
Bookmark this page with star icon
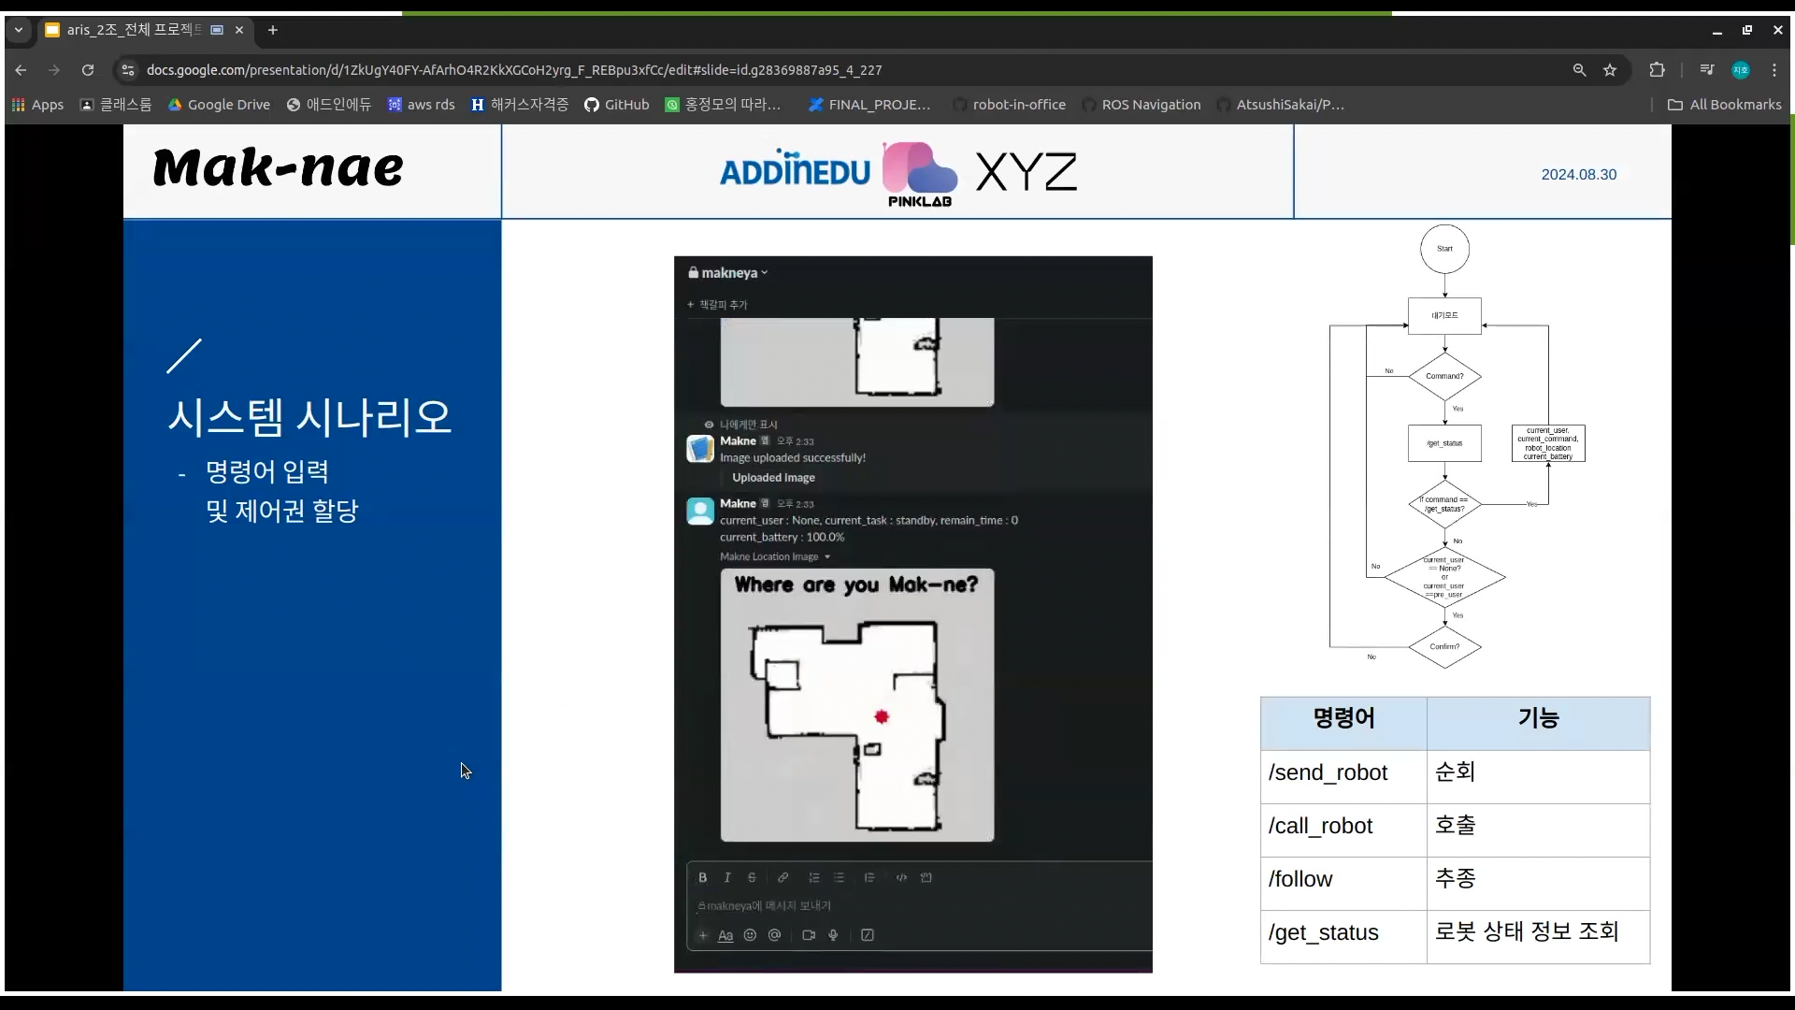click(1610, 70)
